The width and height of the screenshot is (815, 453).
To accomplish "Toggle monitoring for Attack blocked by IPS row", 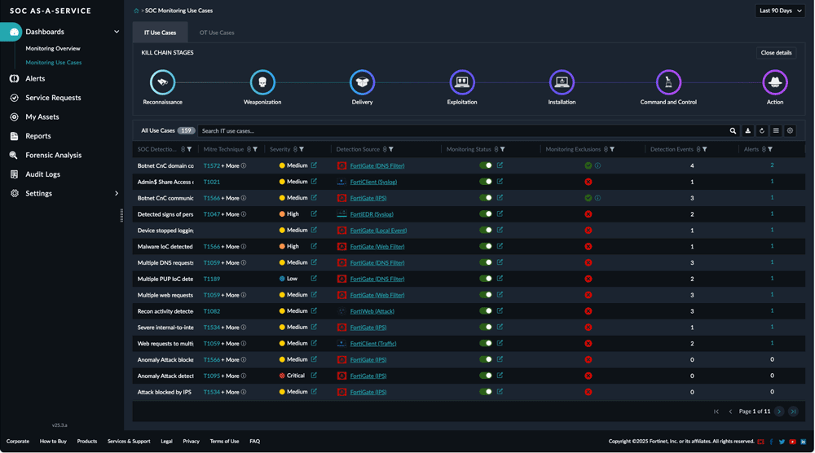I will [x=486, y=391].
